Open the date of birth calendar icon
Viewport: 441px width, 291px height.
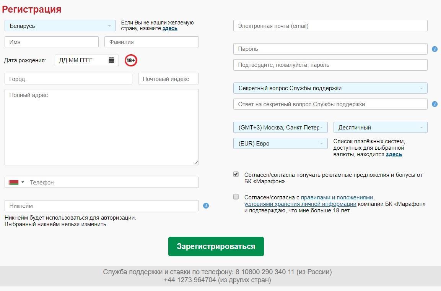[111, 60]
